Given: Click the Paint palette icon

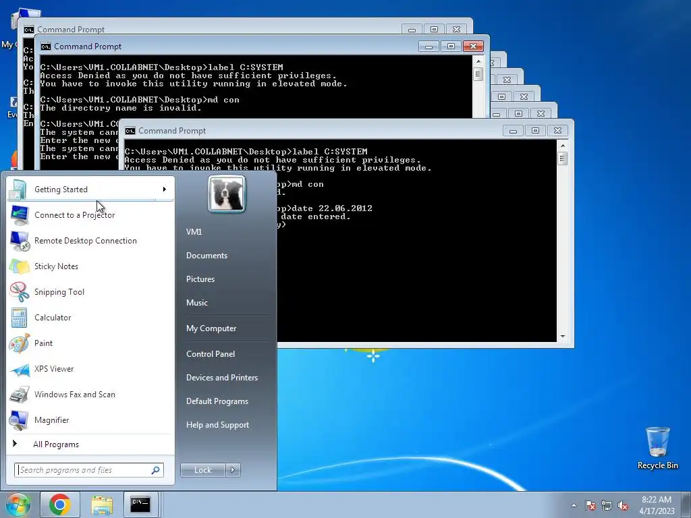Looking at the screenshot, I should click(20, 343).
